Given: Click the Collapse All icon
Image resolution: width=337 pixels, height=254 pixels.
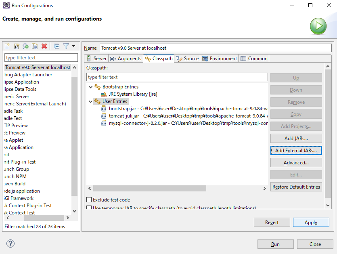Looking at the screenshot, I should coord(57,46).
